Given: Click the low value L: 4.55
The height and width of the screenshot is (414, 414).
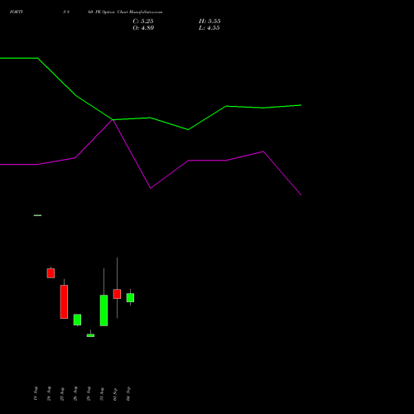Looking at the screenshot, I should point(209,28).
